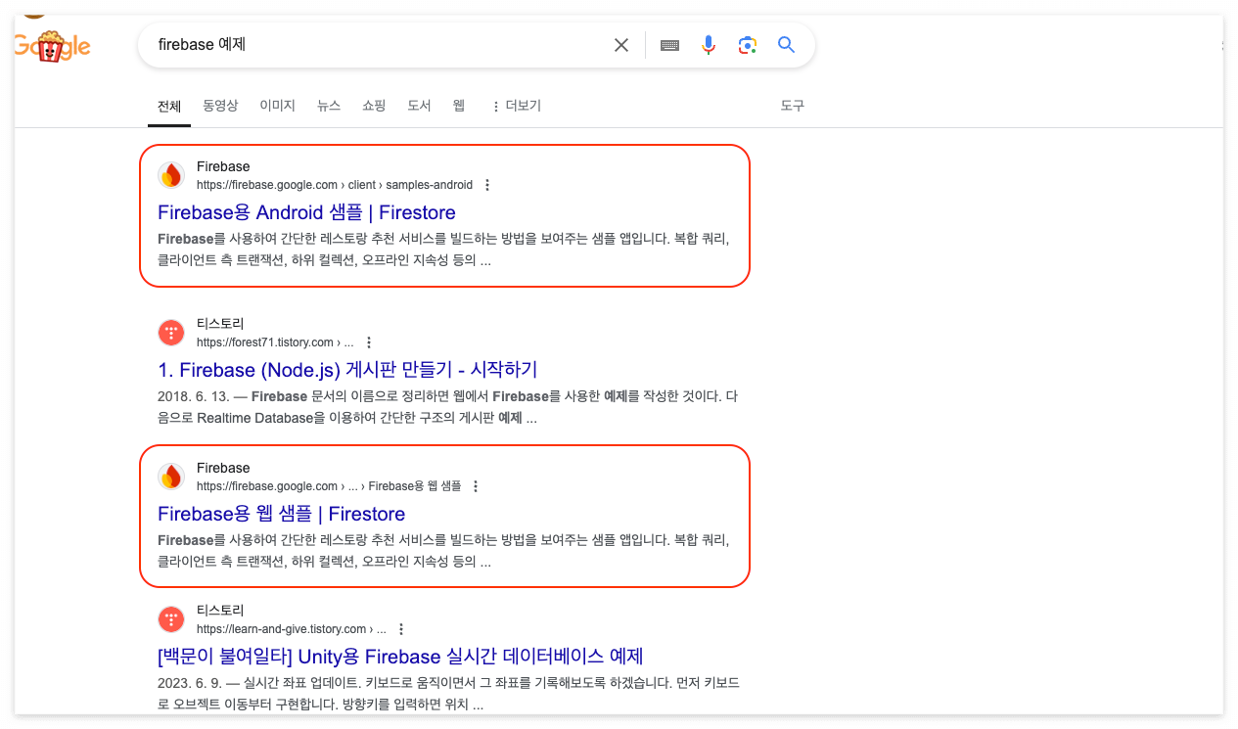The width and height of the screenshot is (1238, 729).
Task: Go to Google home via the logo
Action: point(53,45)
